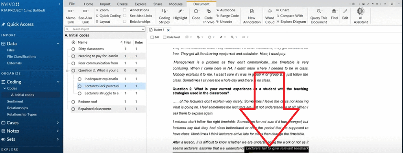Screen dimensions: 403x153
Task: Select the circle next to Redone roof
Action: [x=73, y=102]
